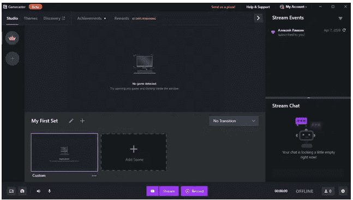The height and width of the screenshot is (200, 353).
Task: Click the crown channel avatar in sidebar
Action: (x=12, y=38)
